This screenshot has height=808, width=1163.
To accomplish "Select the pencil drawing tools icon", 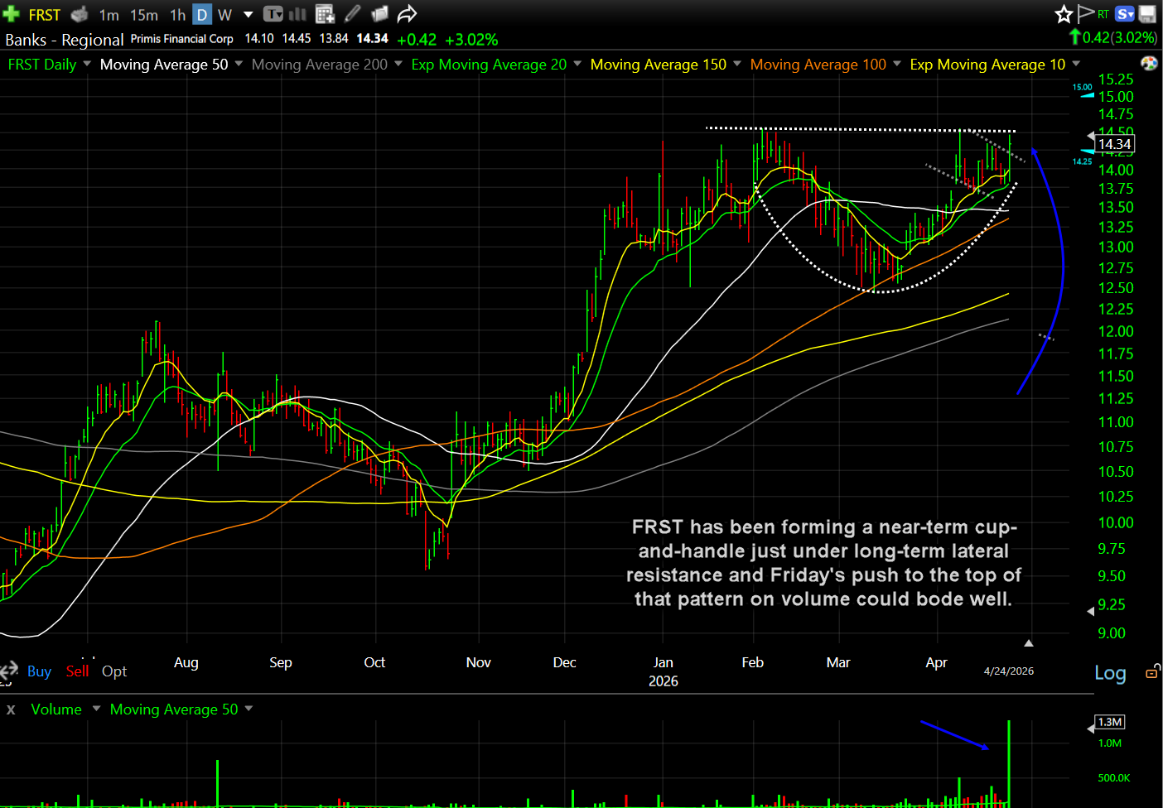I will [353, 14].
